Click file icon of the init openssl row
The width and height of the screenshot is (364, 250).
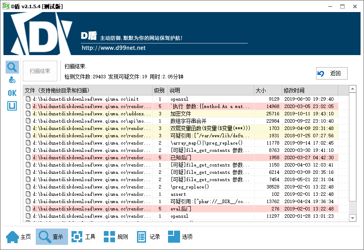(28, 99)
